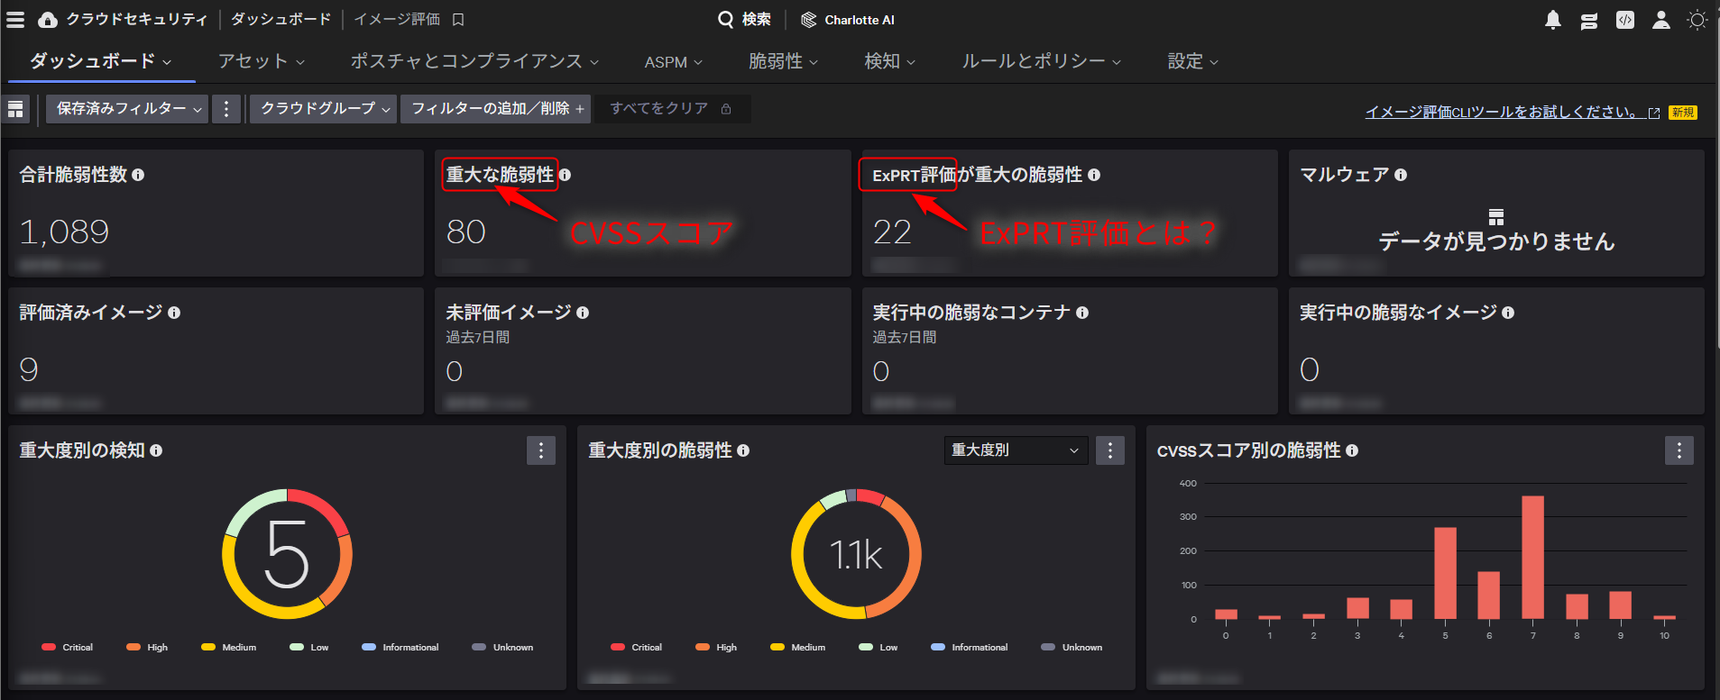Toggle the dashboard layout grid icon
This screenshot has width=1720, height=700.
15,109
